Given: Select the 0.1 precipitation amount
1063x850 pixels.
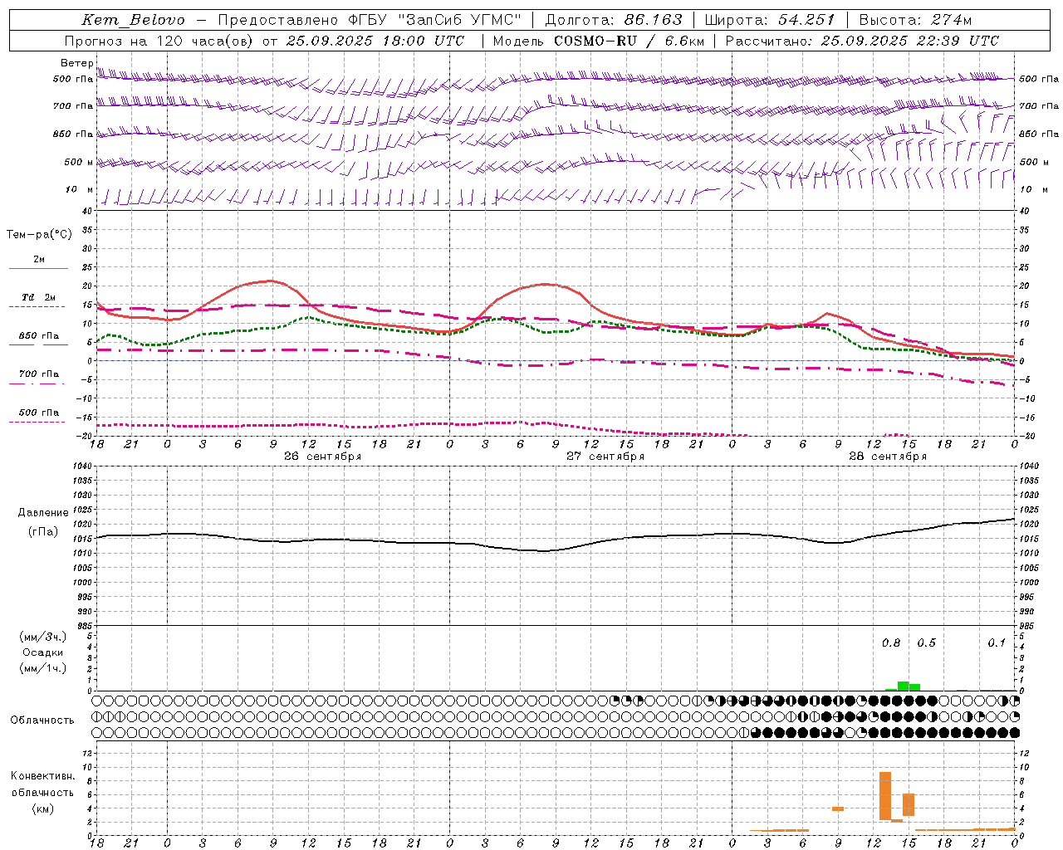Looking at the screenshot, I should [x=997, y=643].
